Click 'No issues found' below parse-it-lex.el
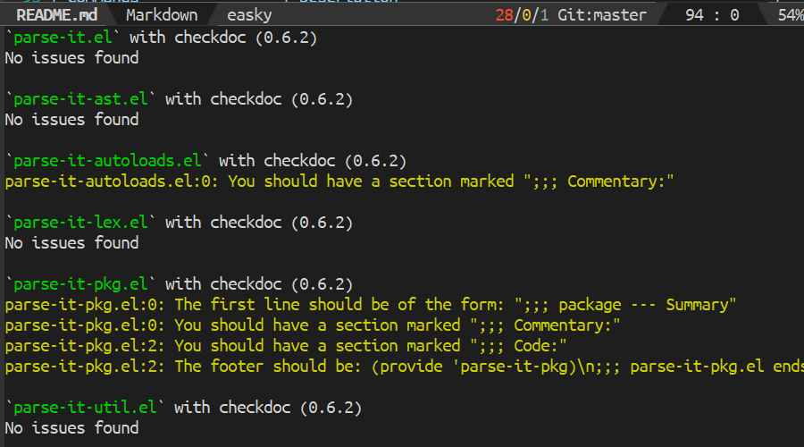804x447 pixels. [x=71, y=243]
